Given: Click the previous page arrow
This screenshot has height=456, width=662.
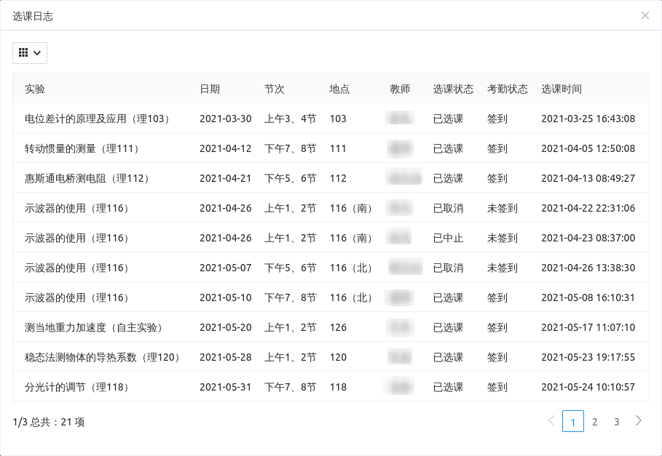Looking at the screenshot, I should [551, 421].
